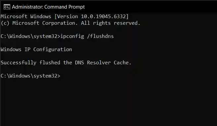Image resolution: width=217 pixels, height=126 pixels.
Task: Open the Command Prompt system menu icon
Action: pos(7,7)
